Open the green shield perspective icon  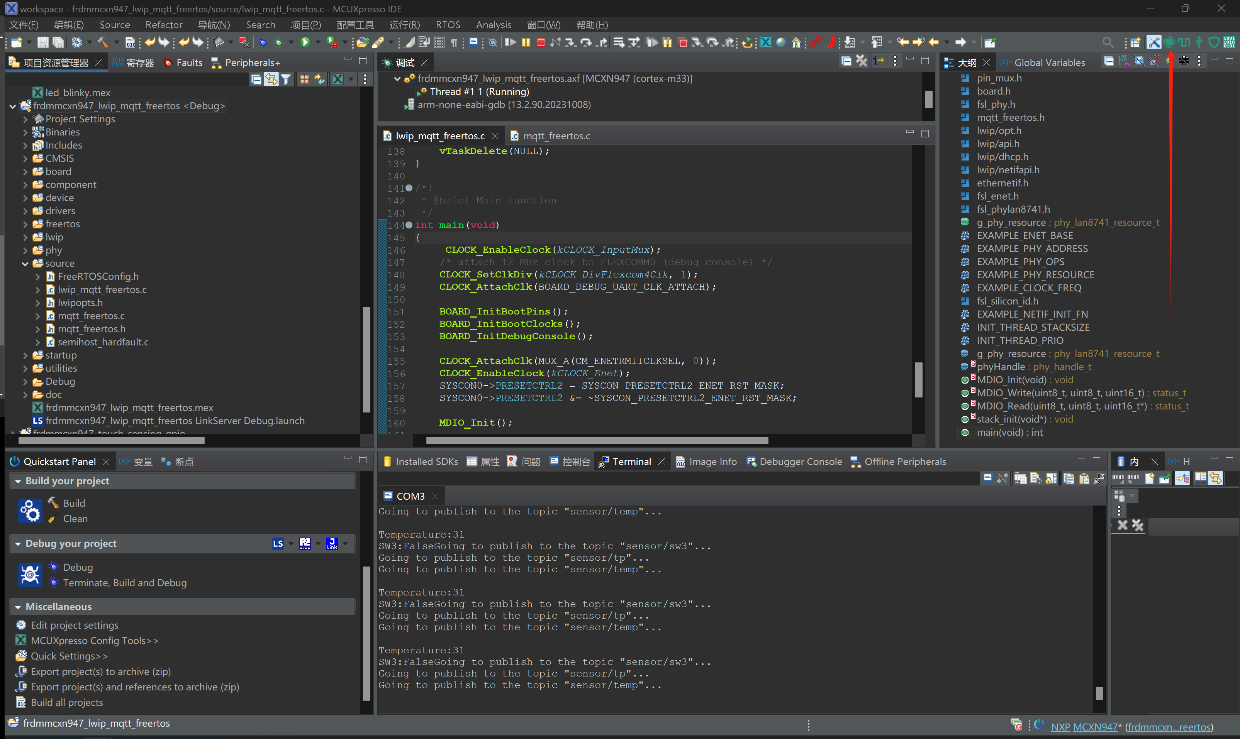(1214, 42)
